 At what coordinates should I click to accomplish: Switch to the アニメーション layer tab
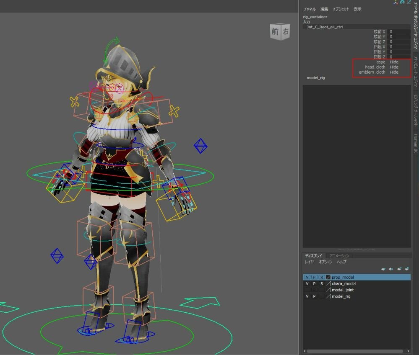coord(339,256)
